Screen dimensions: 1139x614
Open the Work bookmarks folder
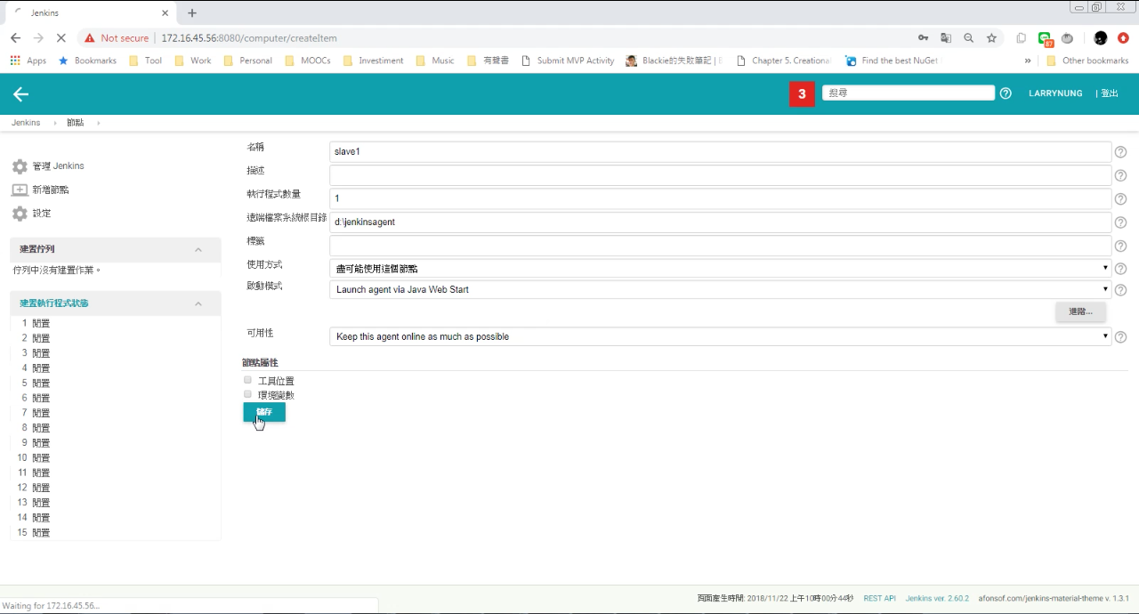[x=193, y=61]
